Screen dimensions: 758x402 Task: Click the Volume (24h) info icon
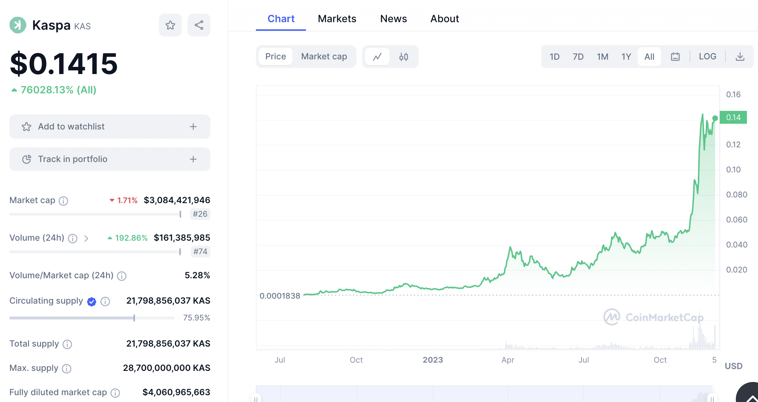coord(73,238)
